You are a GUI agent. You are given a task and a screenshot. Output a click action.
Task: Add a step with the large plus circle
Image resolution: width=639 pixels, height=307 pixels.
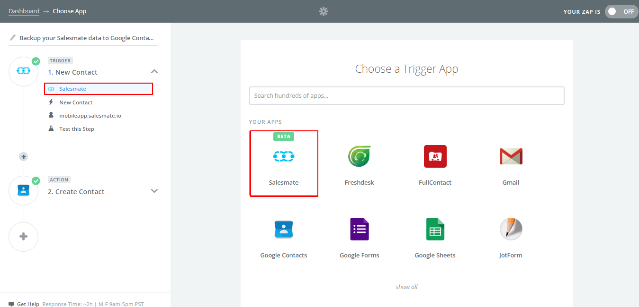23,237
